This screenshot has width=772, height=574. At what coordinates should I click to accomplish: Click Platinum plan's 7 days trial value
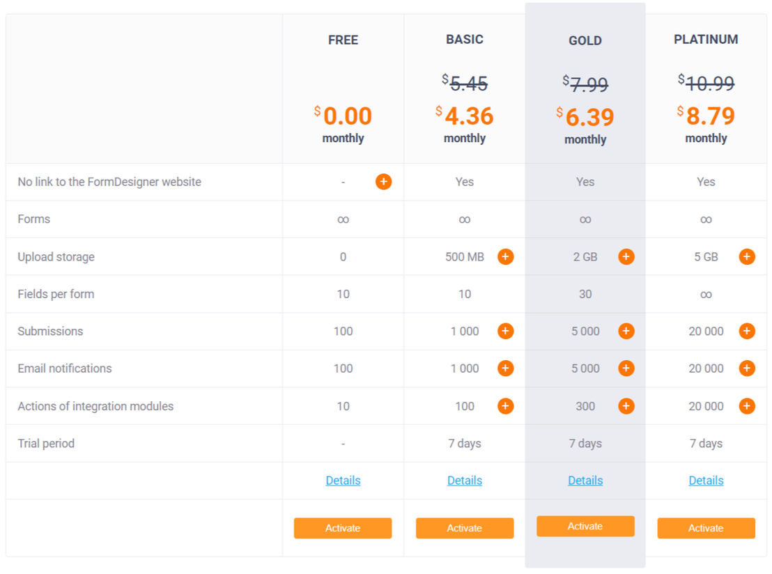pos(706,444)
